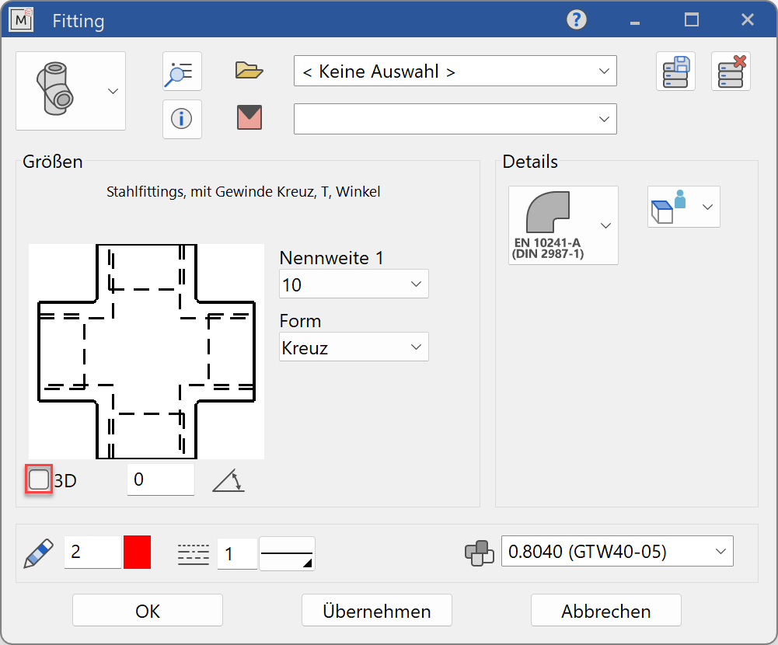Click the line type dashed lines icon
Viewport: 778px width, 645px height.
[x=193, y=554]
